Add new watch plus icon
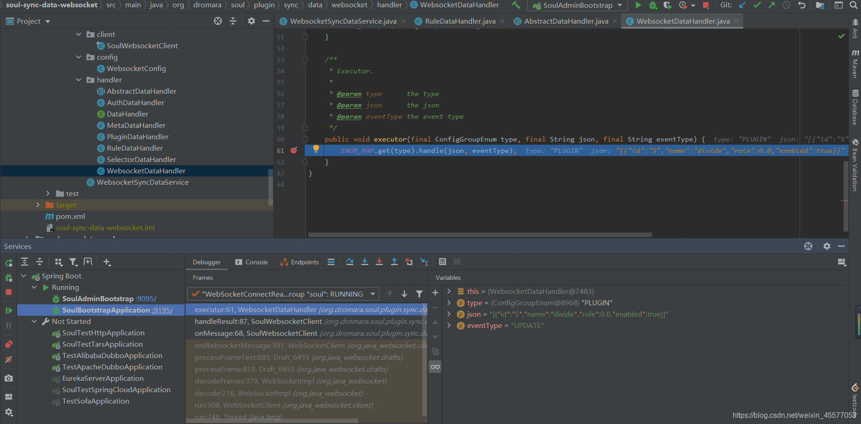Viewport: 861px width, 424px height. 435,293
